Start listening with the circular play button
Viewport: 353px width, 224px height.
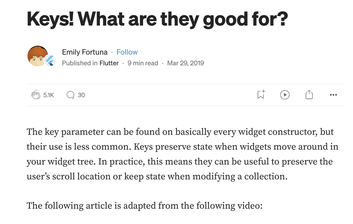point(285,95)
